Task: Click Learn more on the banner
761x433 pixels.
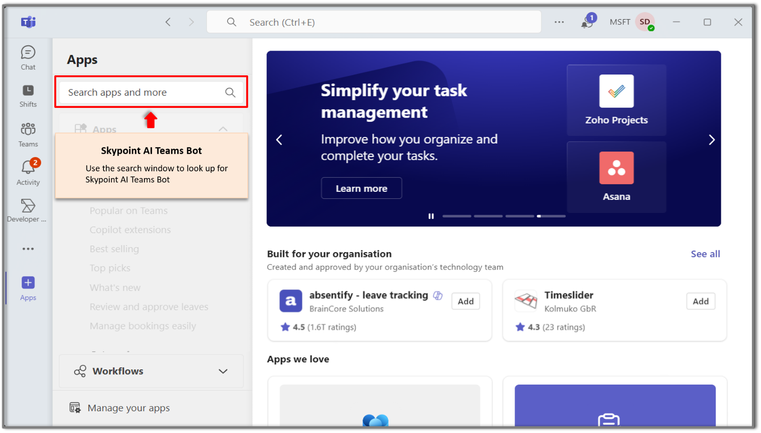Action: (361, 188)
